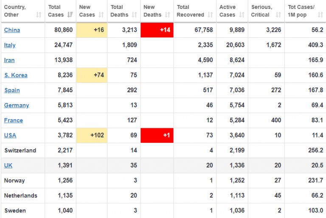Click the UK country link
326x218 pixels.
(x=8, y=165)
